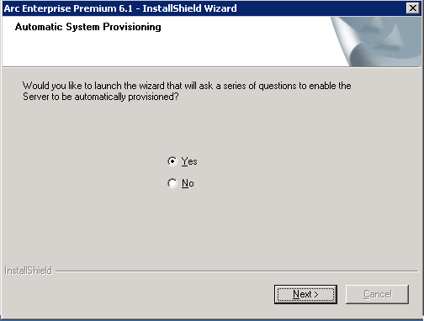424x321 pixels.
Task: Select the Yes radio button
Action: click(172, 161)
